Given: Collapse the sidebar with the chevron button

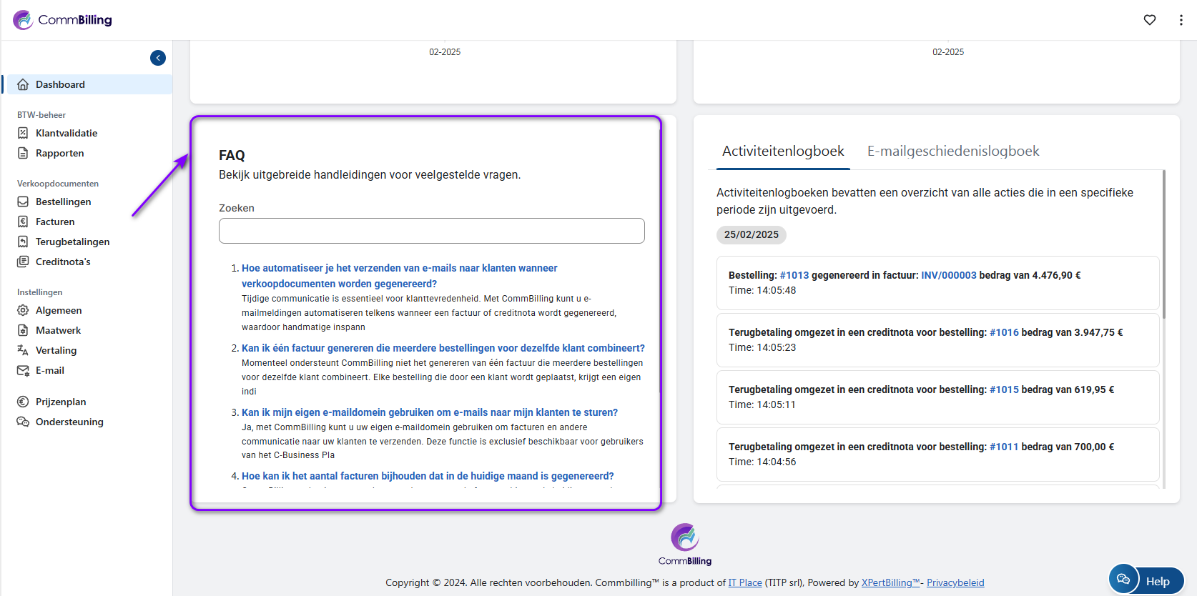Looking at the screenshot, I should point(158,58).
